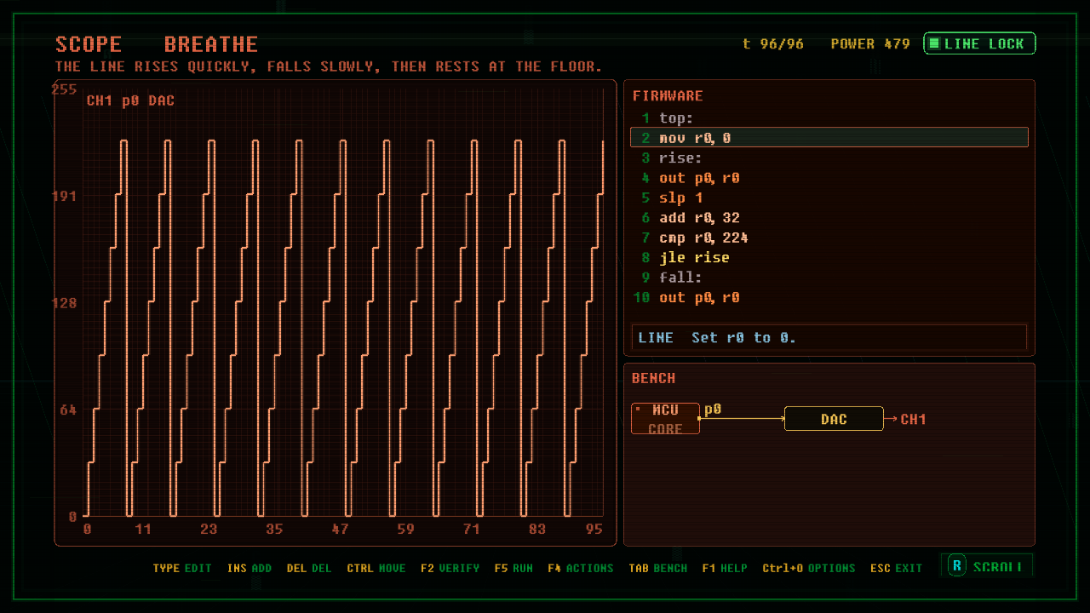The image size is (1090, 613).
Task: Open F4 ACTIONS menu
Action: 581,568
